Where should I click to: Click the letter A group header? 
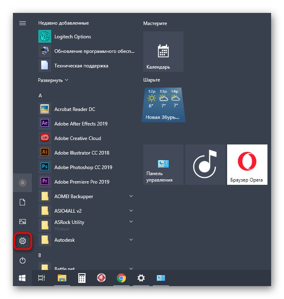pyautogui.click(x=40, y=95)
